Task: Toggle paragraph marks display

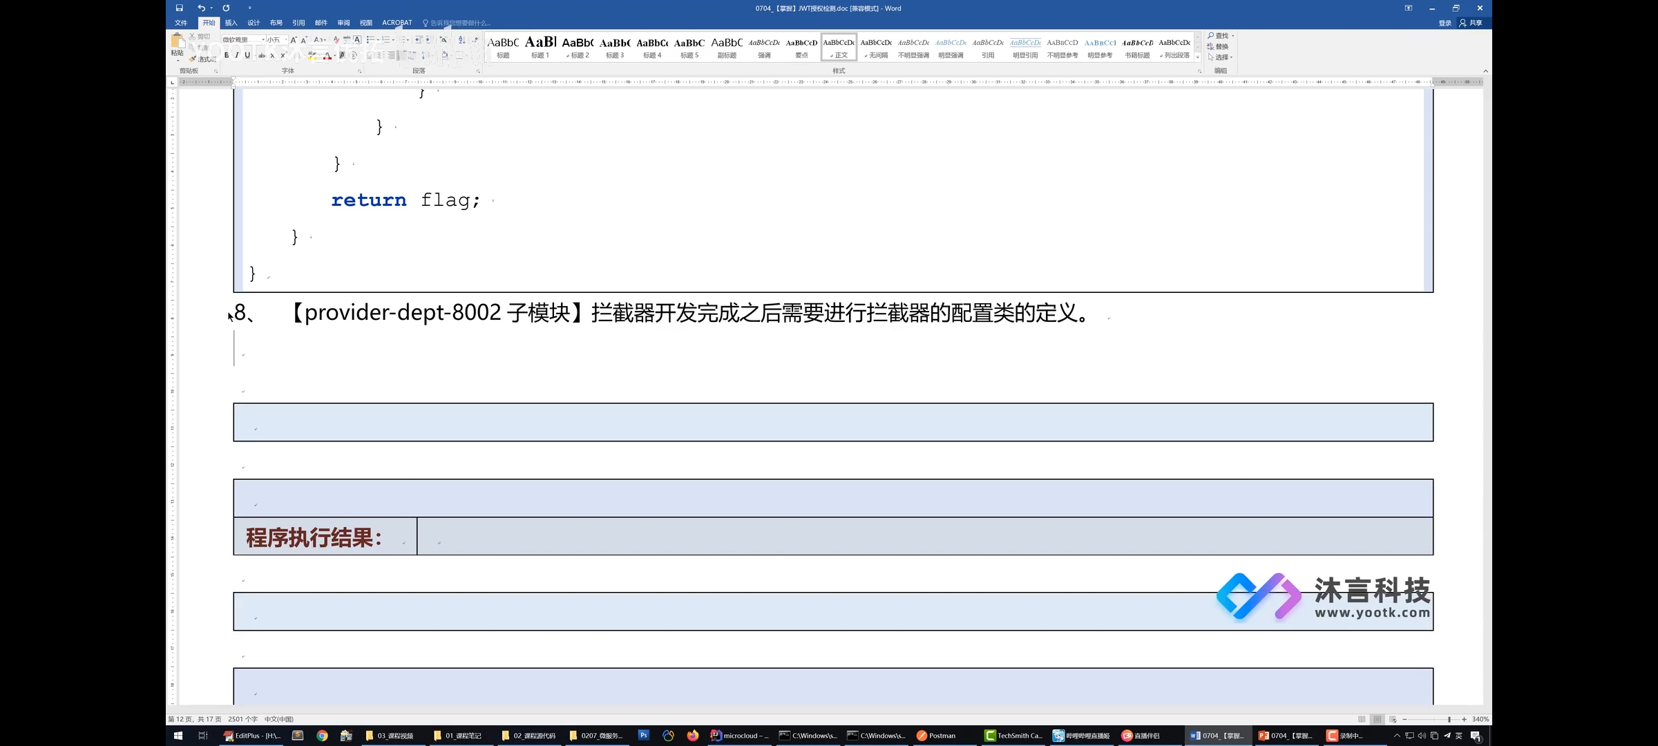Action: 475,39
